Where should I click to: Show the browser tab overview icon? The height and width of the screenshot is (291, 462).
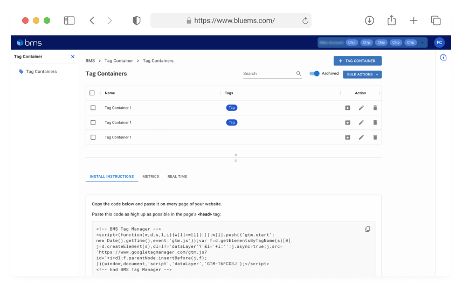436,20
